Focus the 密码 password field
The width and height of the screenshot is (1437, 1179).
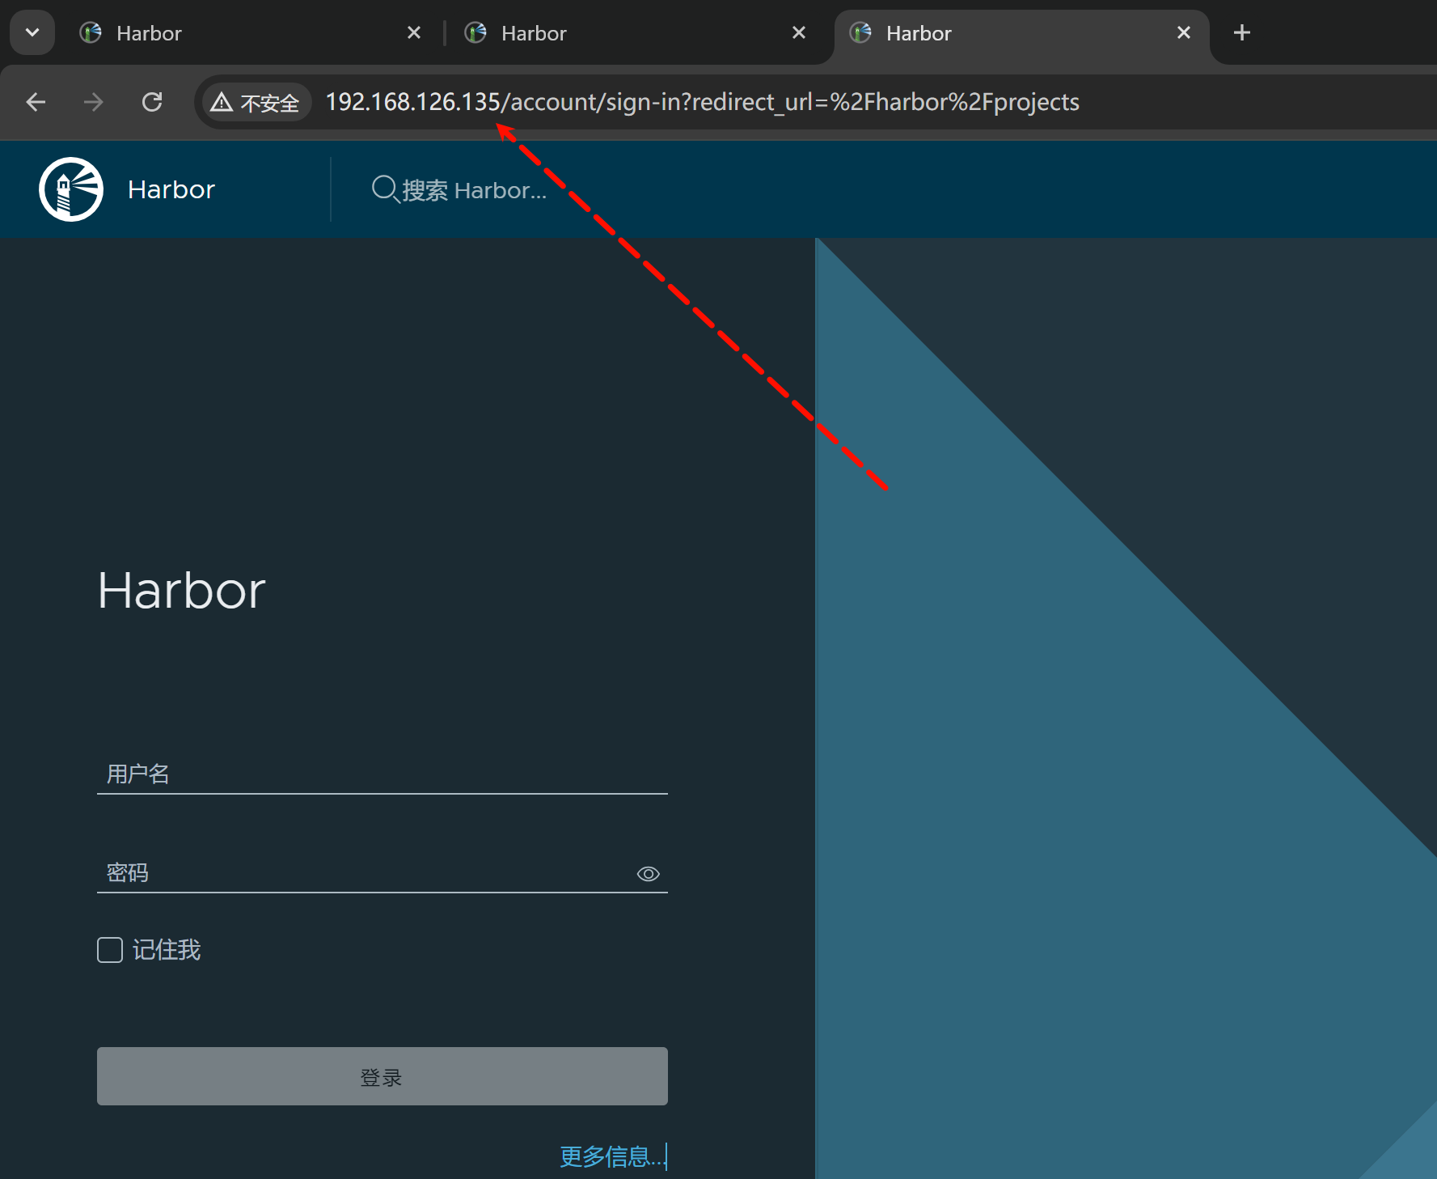pos(364,873)
